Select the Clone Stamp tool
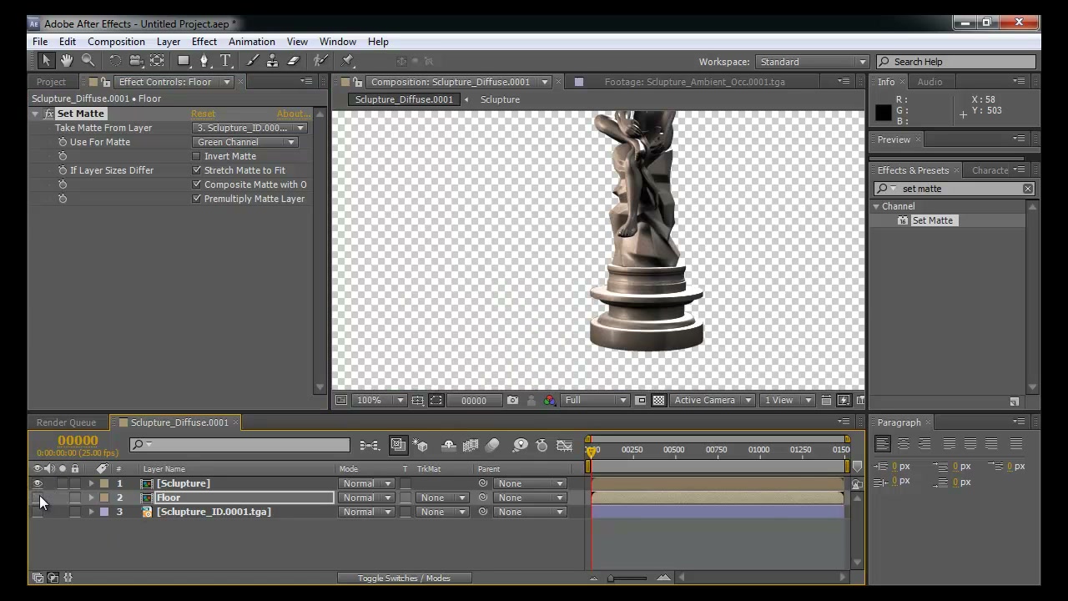Screen dimensions: 1068x601 click(272, 61)
